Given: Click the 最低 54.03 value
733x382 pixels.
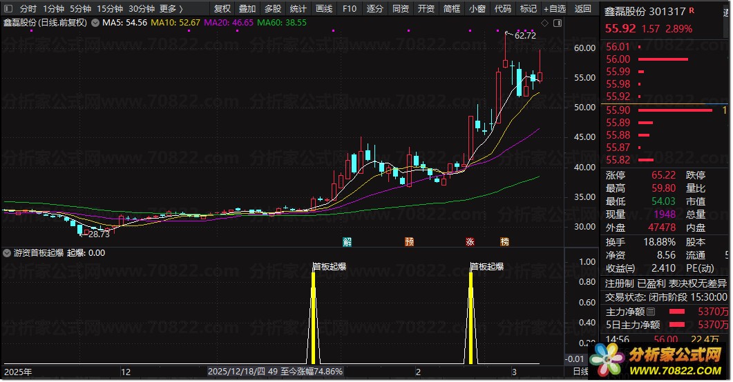Looking at the screenshot, I should pyautogui.click(x=663, y=201).
